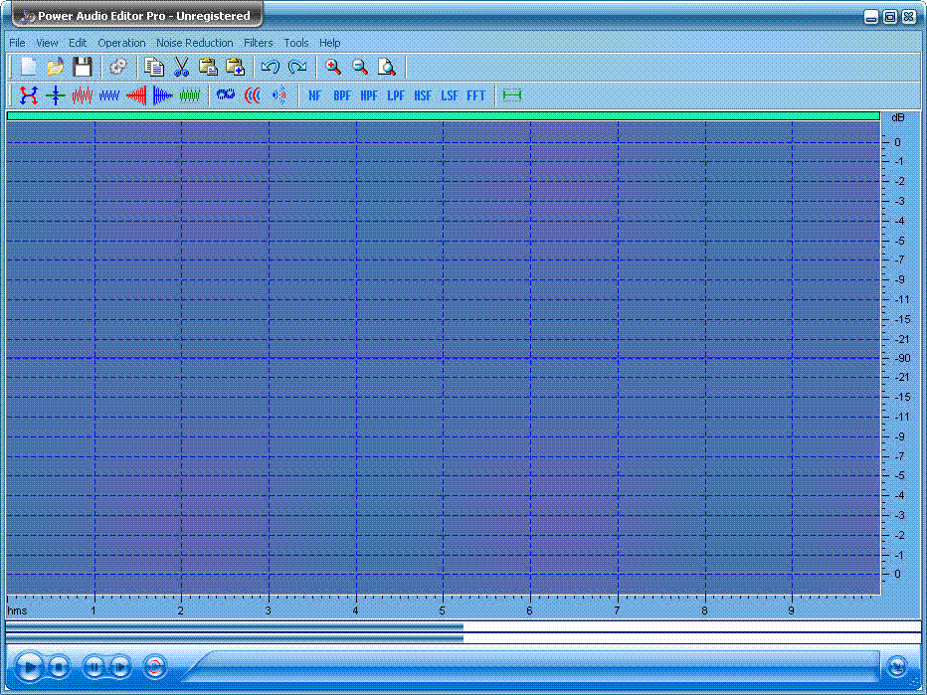Start playback with the Play button
Image resolution: width=927 pixels, height=695 pixels.
pyautogui.click(x=29, y=667)
